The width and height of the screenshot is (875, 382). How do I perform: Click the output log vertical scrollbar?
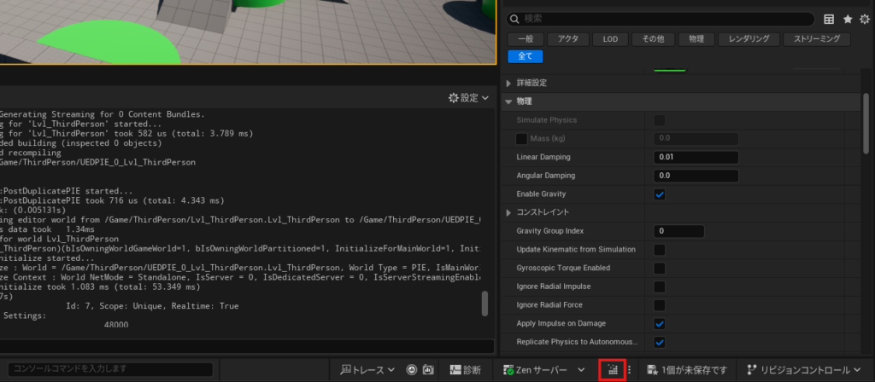coord(485,304)
